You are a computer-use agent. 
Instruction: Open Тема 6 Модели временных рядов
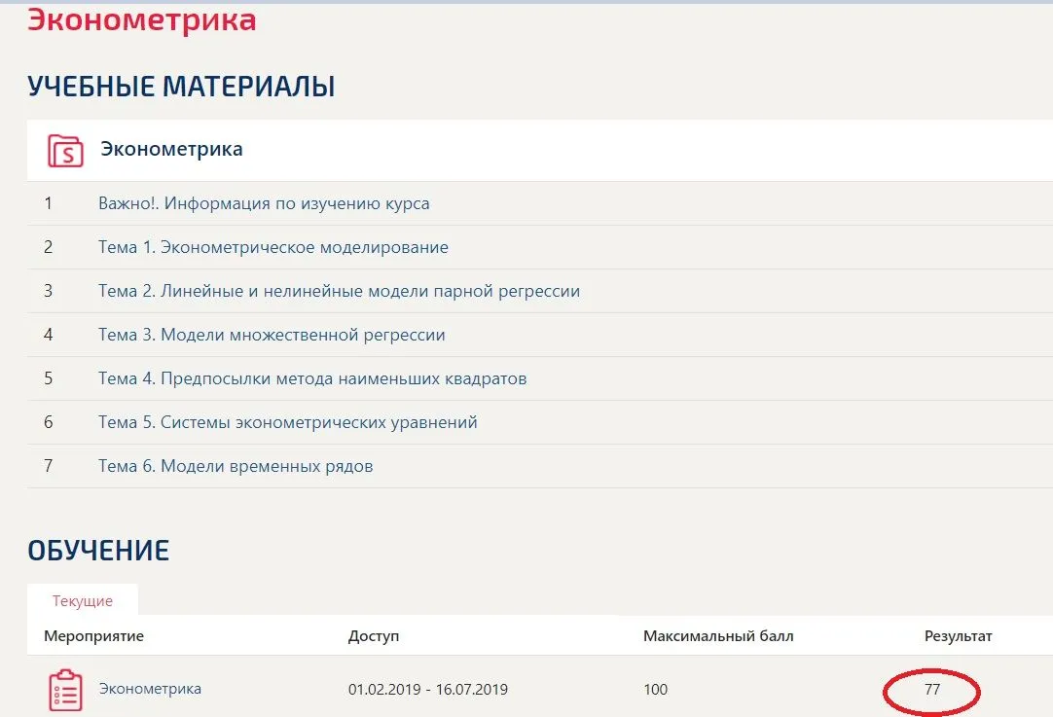(236, 466)
